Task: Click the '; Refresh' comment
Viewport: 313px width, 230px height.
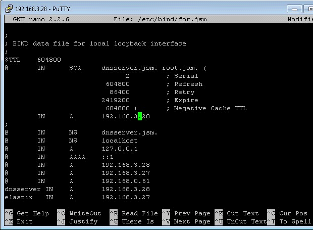Action: click(x=184, y=84)
